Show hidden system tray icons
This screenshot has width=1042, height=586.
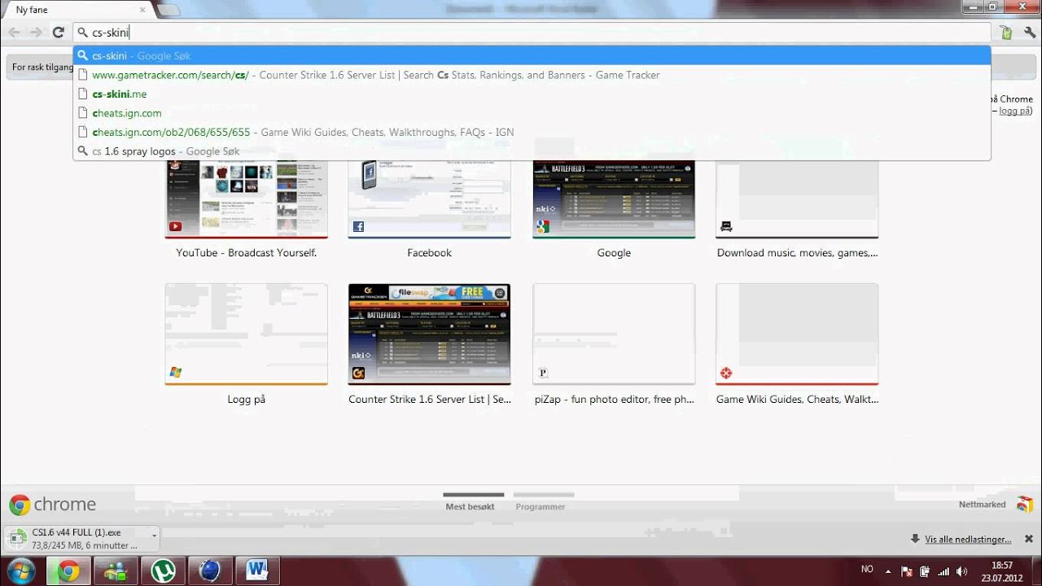[888, 571]
